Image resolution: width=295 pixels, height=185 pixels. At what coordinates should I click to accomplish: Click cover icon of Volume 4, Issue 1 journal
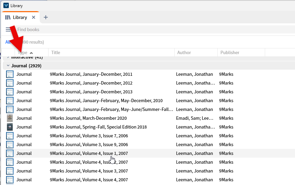pyautogui.click(x=10, y=154)
